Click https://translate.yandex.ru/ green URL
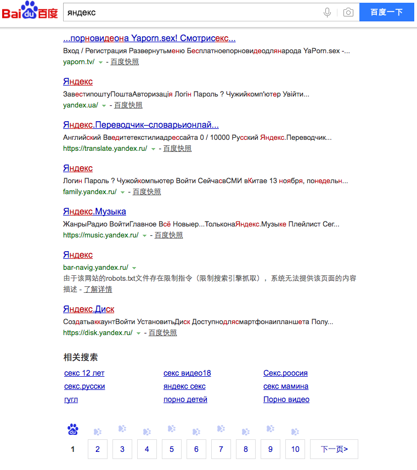The height and width of the screenshot is (470, 417). 105,149
